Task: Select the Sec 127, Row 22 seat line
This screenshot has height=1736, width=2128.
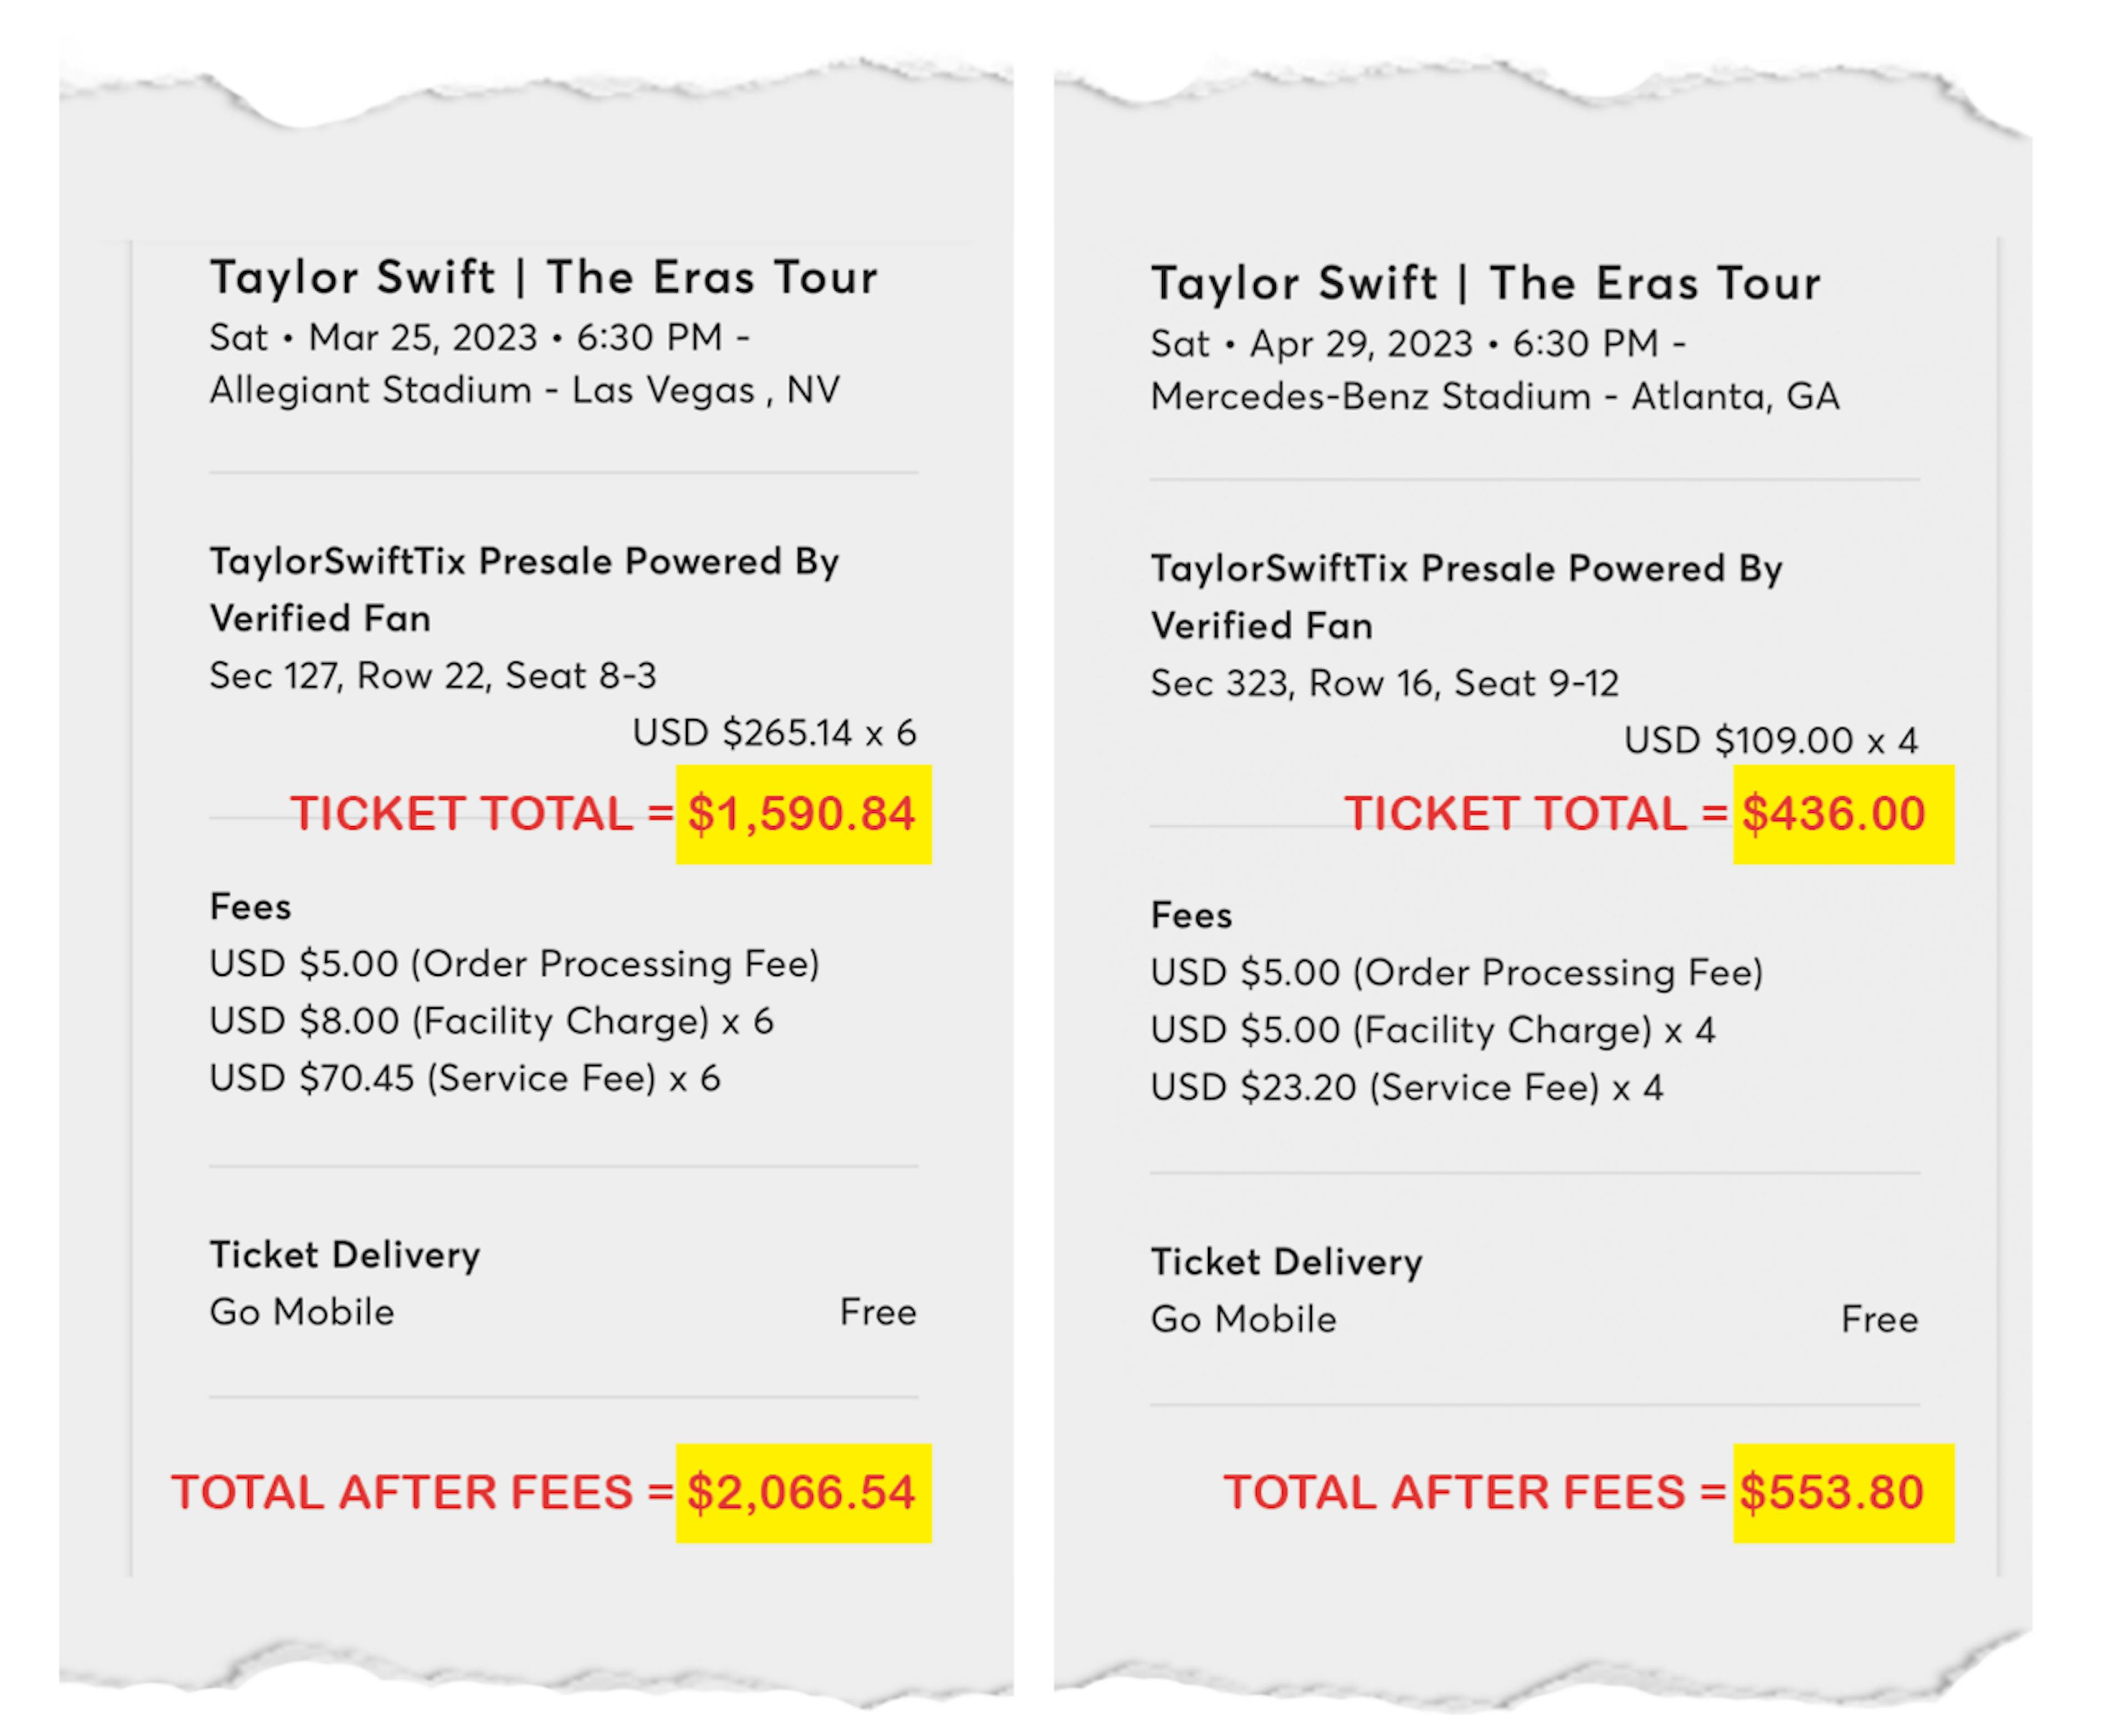Action: pyautogui.click(x=433, y=676)
